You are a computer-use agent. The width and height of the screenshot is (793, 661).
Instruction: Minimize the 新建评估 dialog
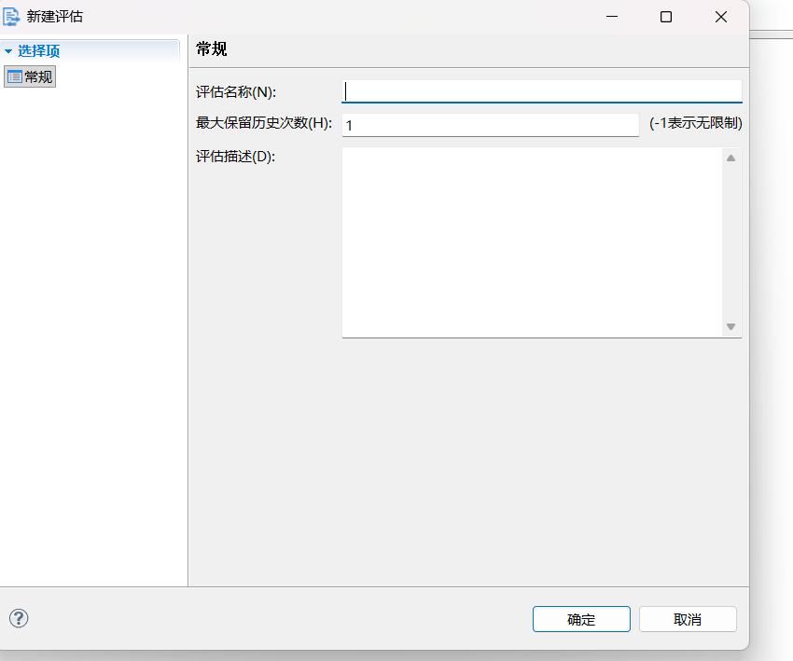tap(612, 17)
